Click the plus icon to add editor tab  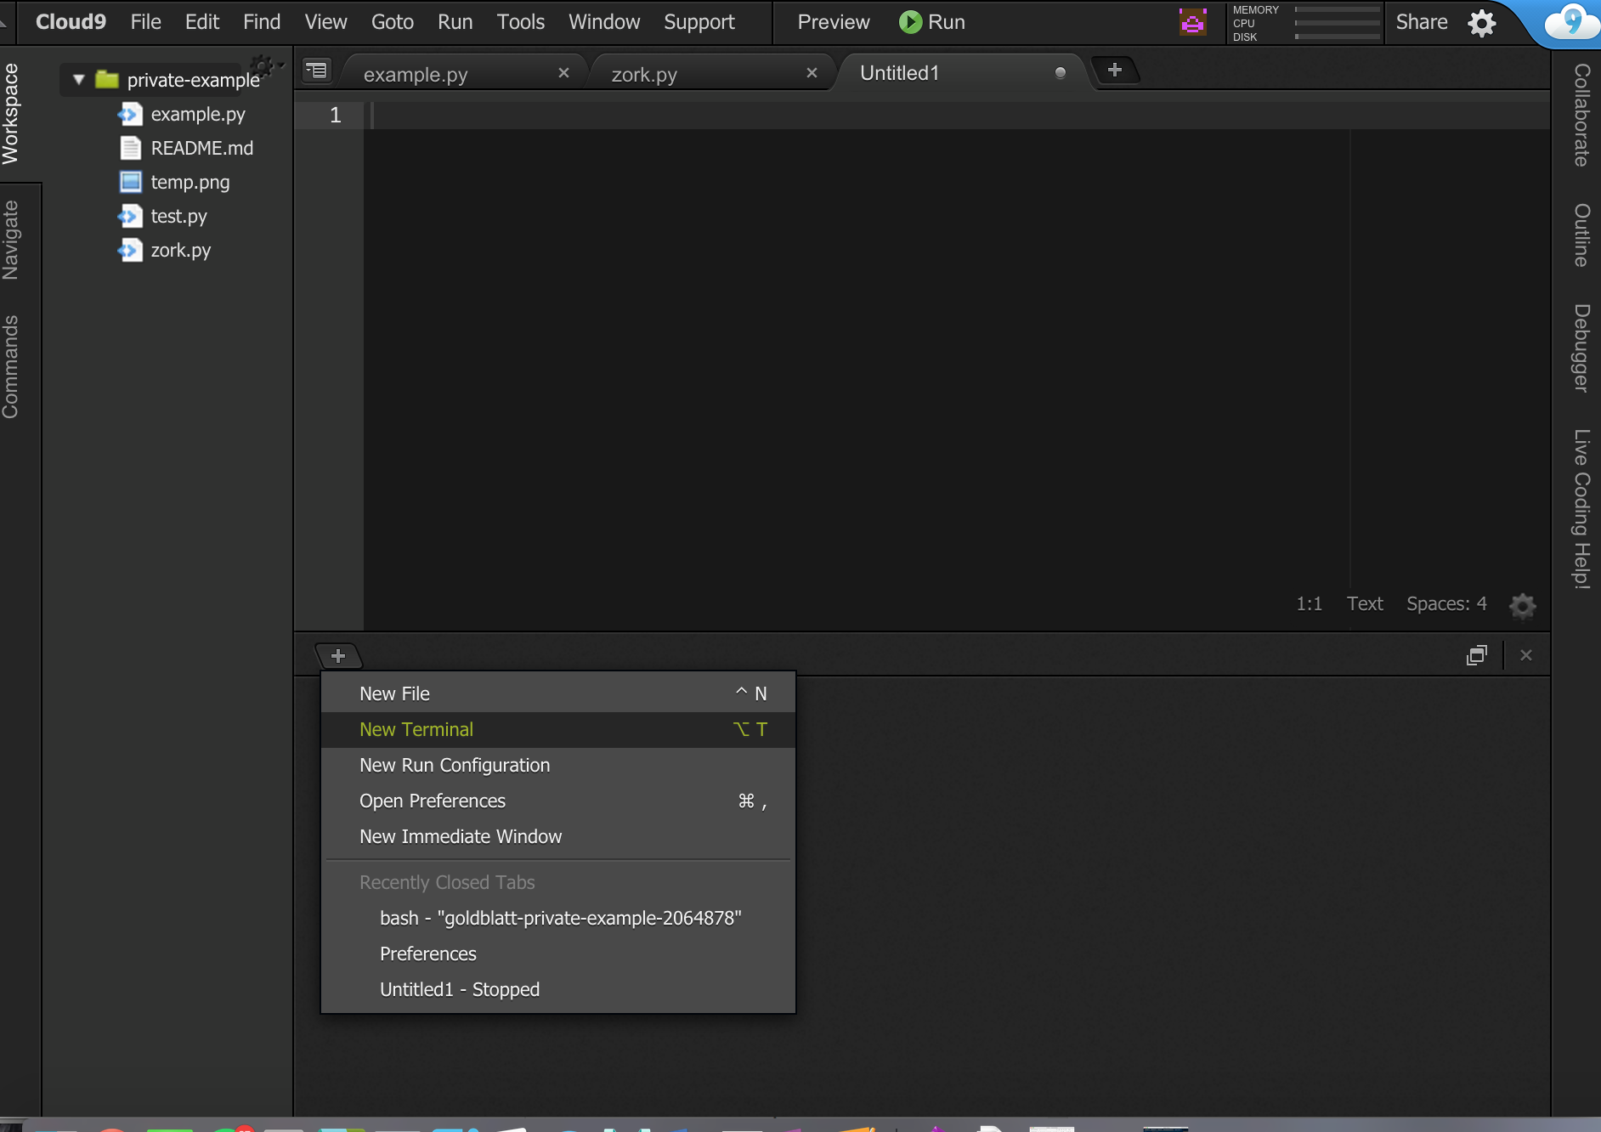coord(1115,71)
